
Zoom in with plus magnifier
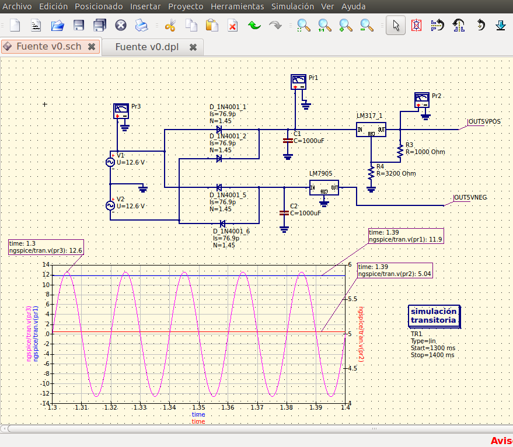pyautogui.click(x=346, y=25)
